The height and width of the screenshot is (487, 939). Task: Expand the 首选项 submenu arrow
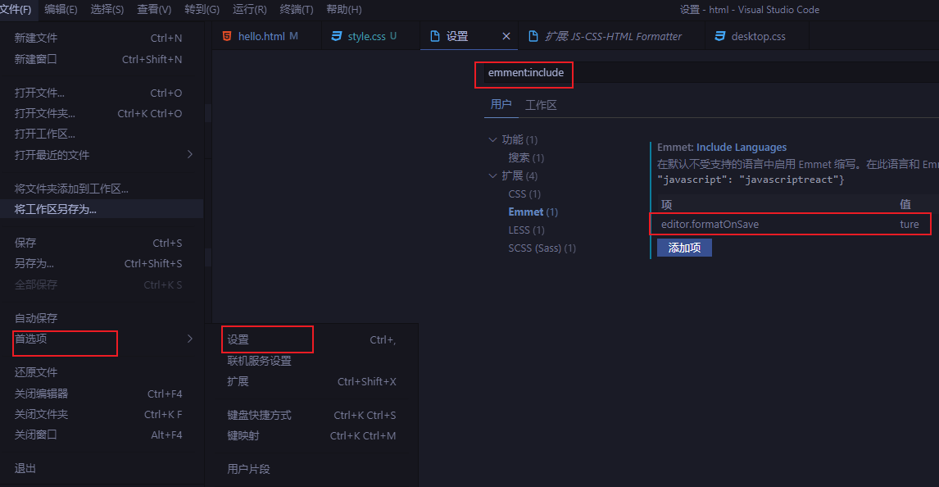(x=190, y=339)
